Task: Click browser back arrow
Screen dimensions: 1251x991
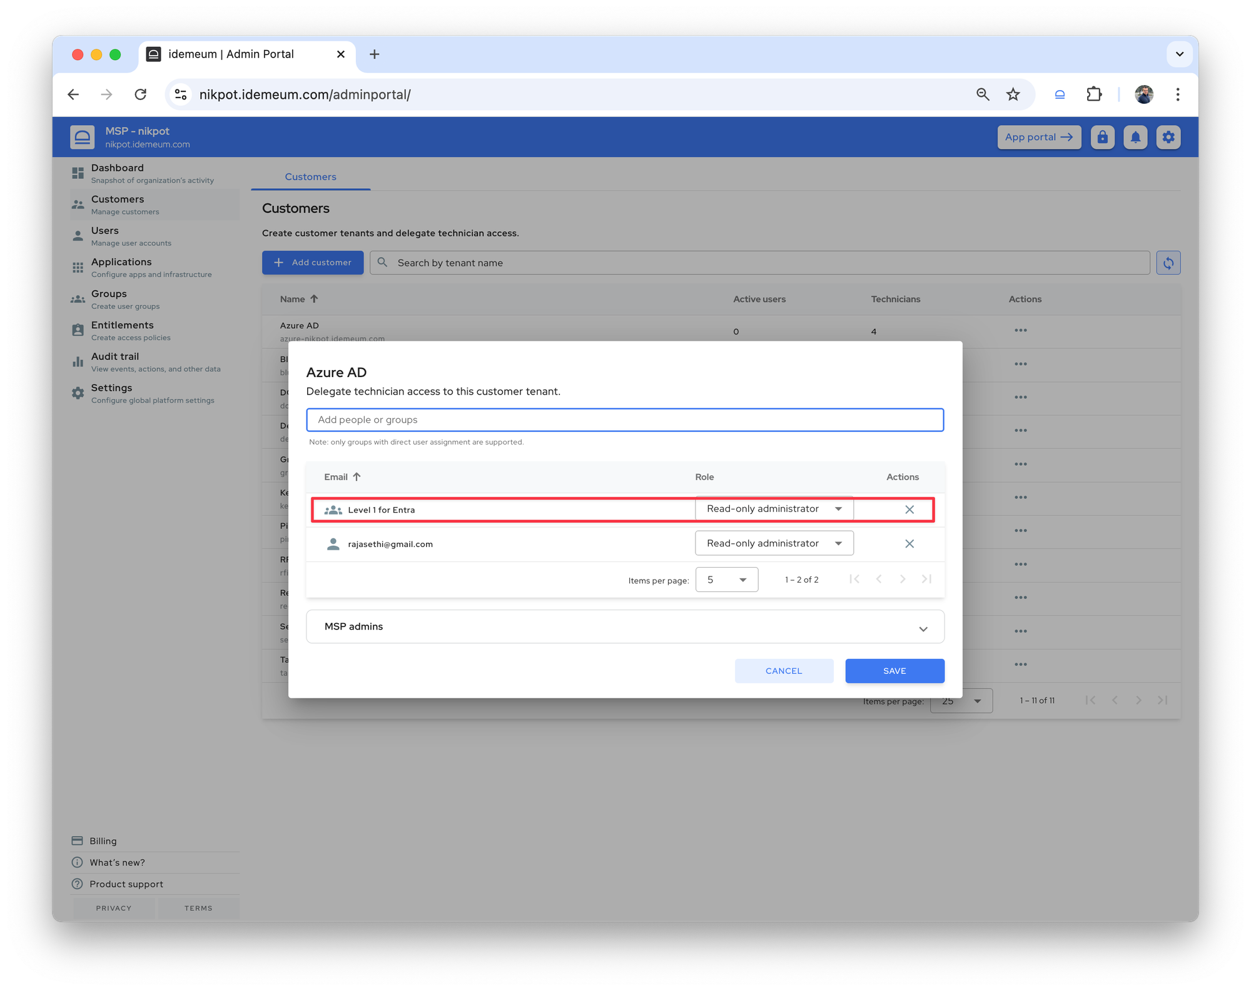Action: tap(74, 94)
